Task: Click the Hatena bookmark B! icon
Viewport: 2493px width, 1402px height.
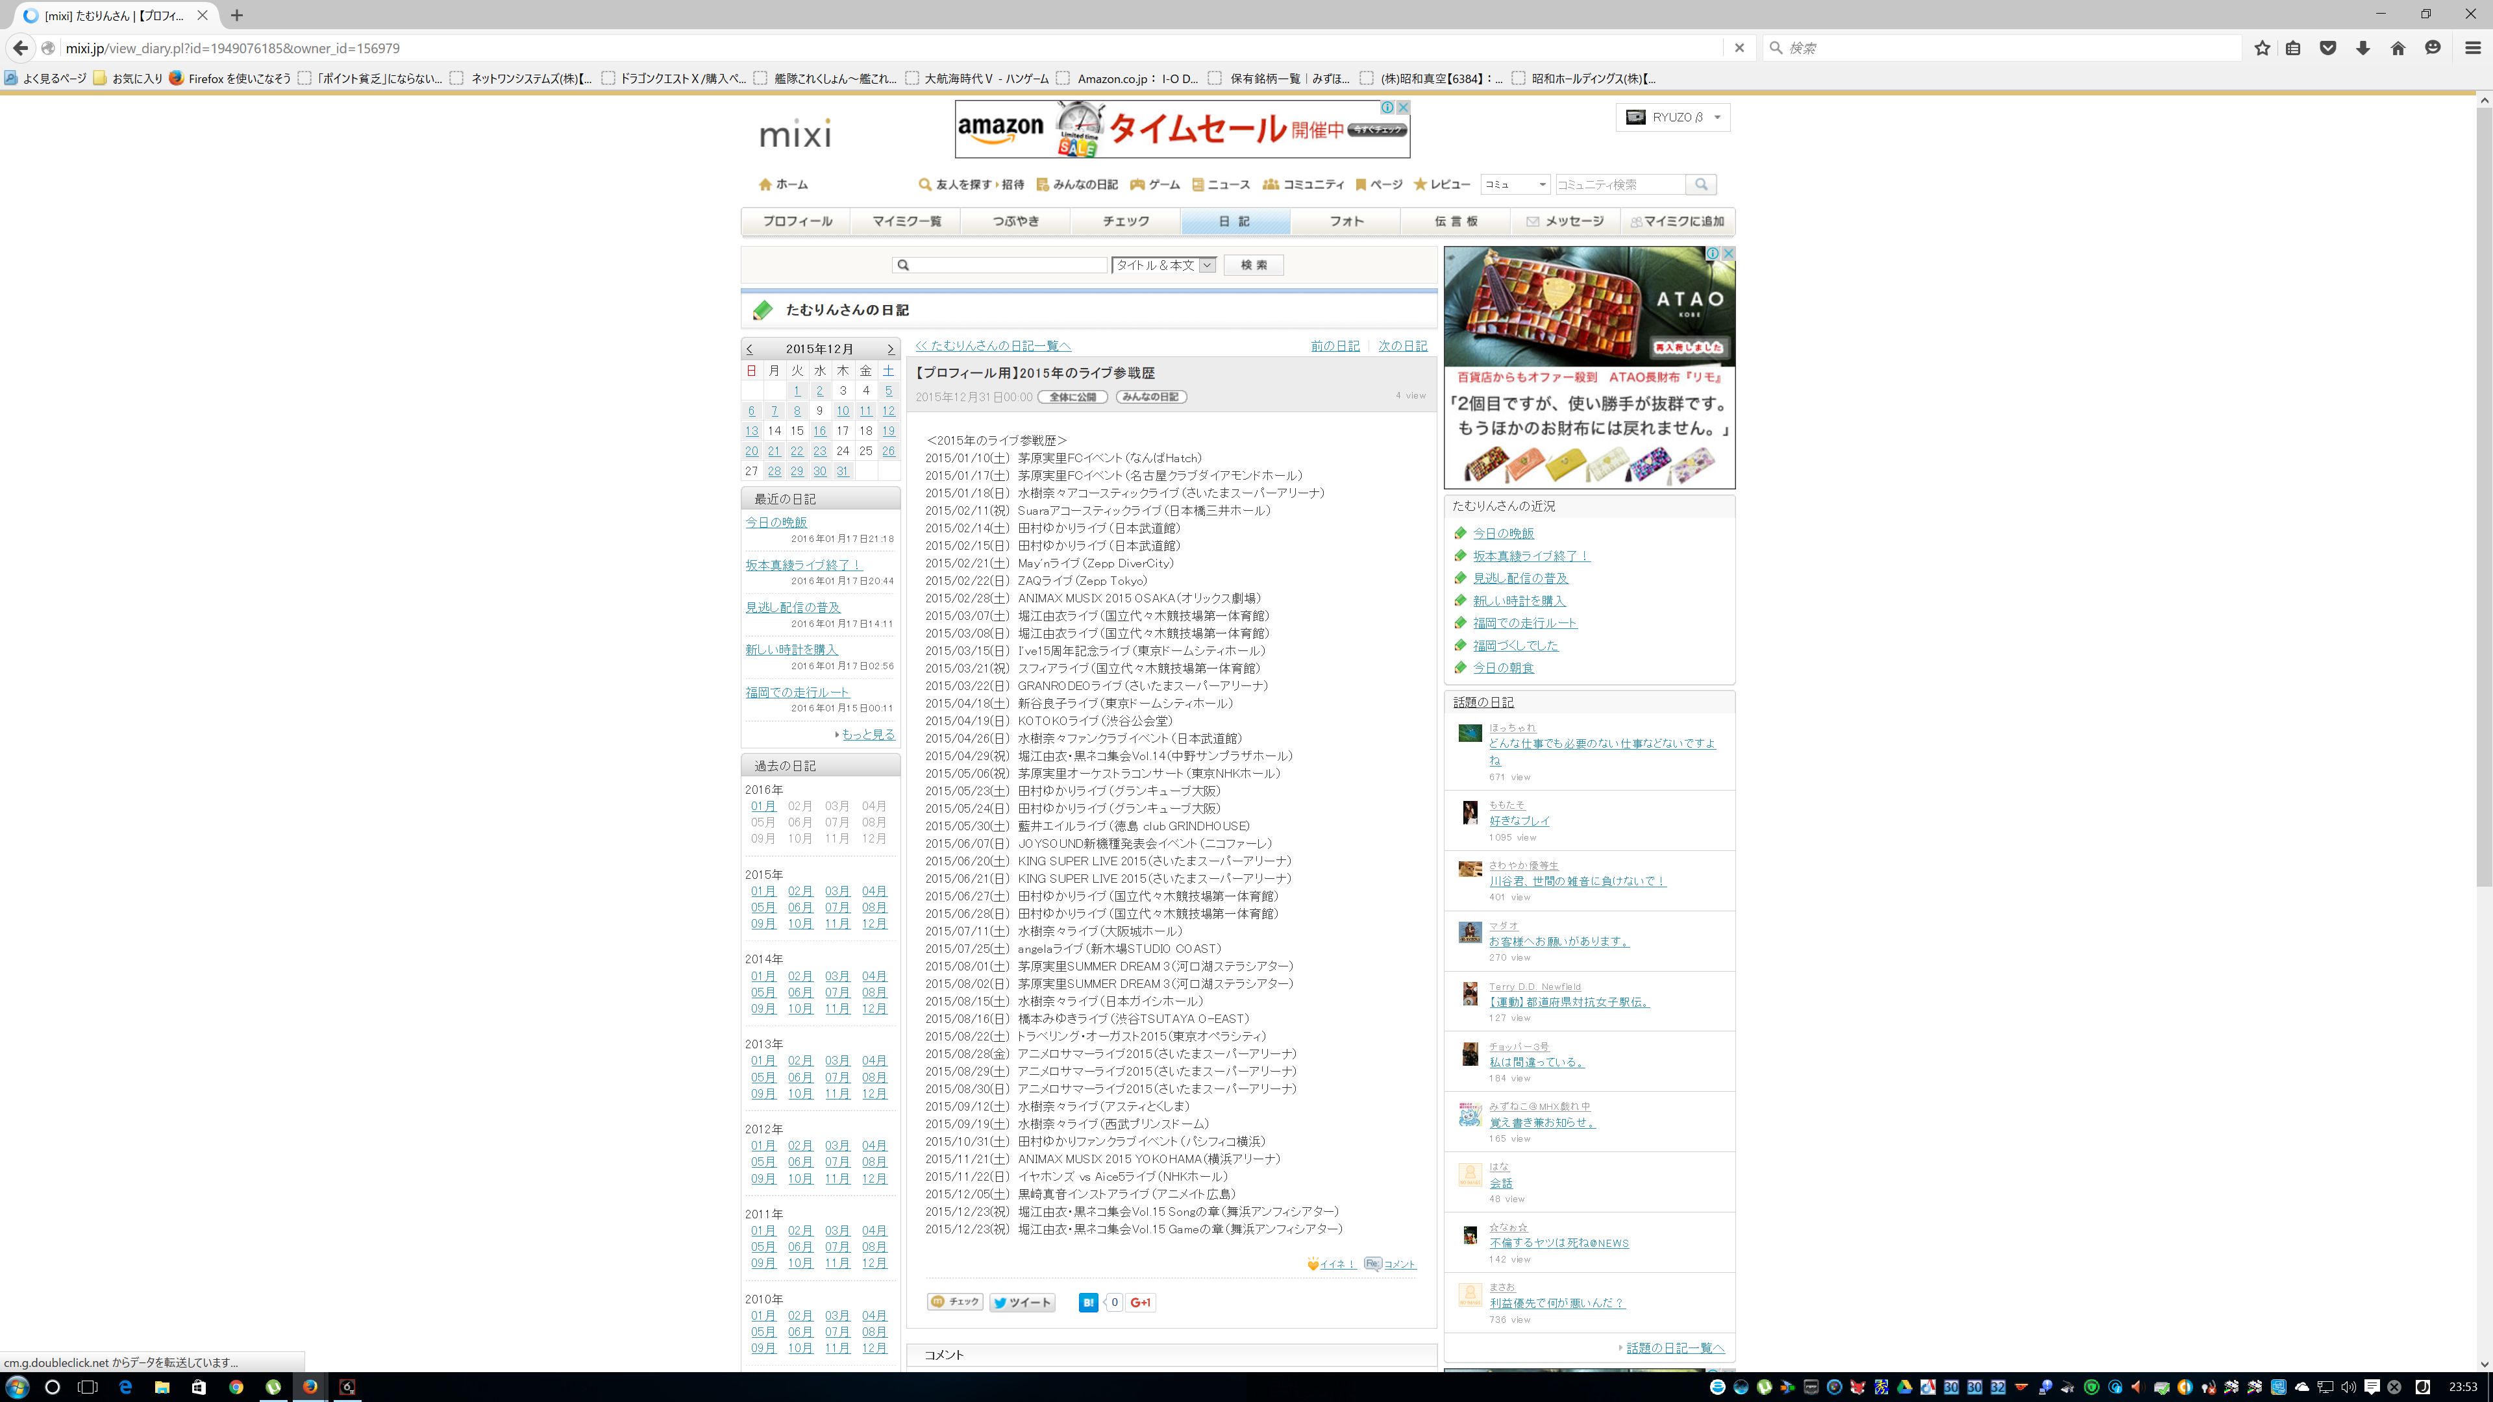Action: (1088, 1302)
